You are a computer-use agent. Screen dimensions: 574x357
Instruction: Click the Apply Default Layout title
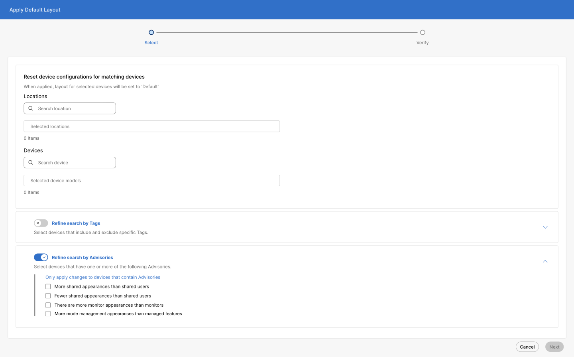coord(35,10)
